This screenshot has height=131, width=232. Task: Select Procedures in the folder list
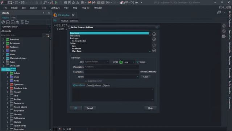[75, 36]
